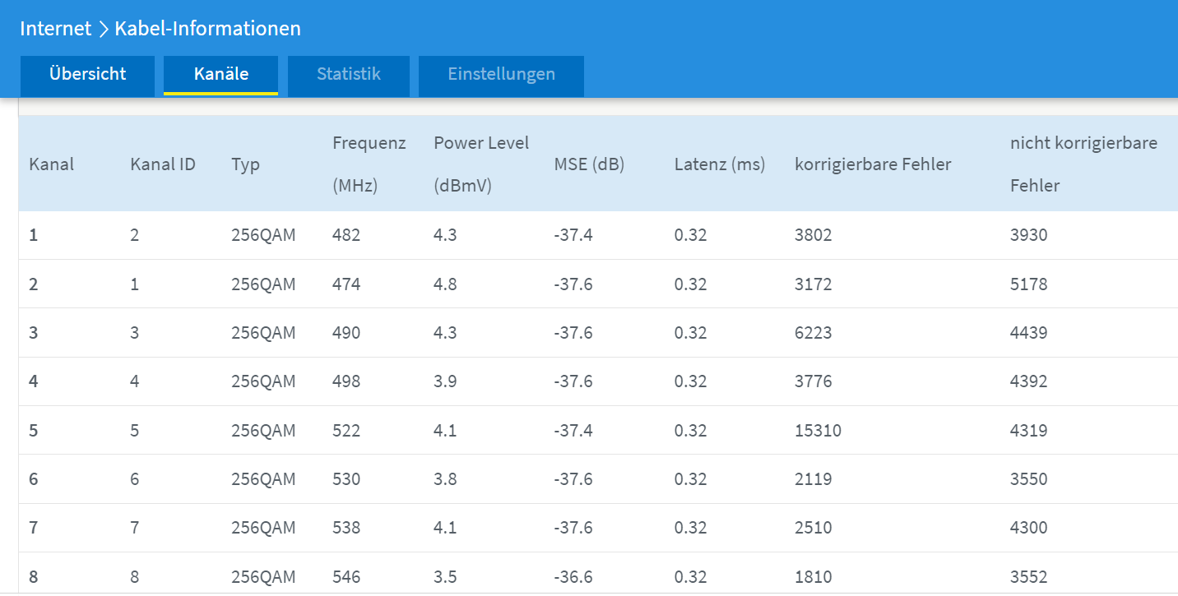1178x596 pixels.
Task: Select frequency value 482
Action: [x=346, y=235]
